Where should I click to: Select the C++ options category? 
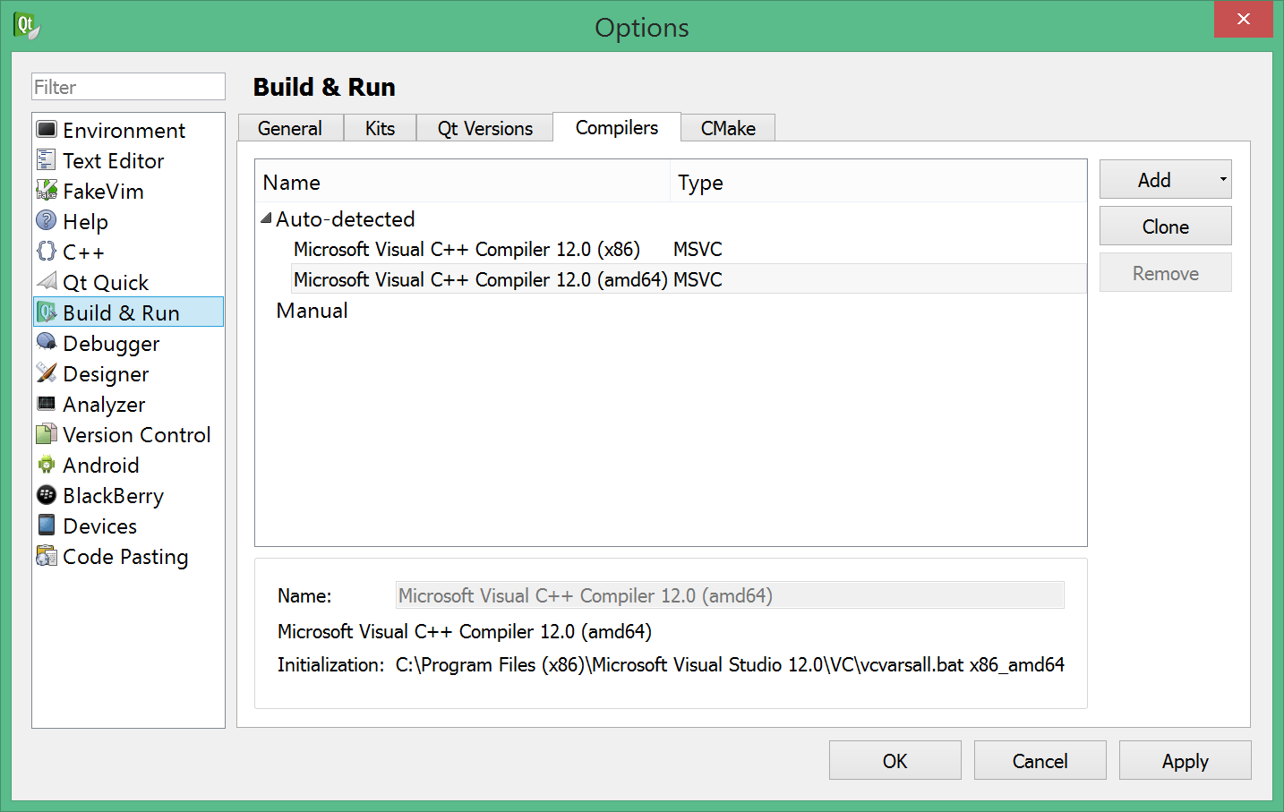[83, 252]
